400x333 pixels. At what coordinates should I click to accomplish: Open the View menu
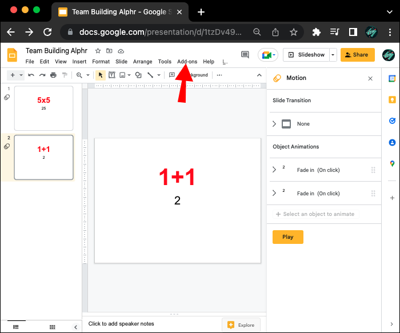point(61,62)
